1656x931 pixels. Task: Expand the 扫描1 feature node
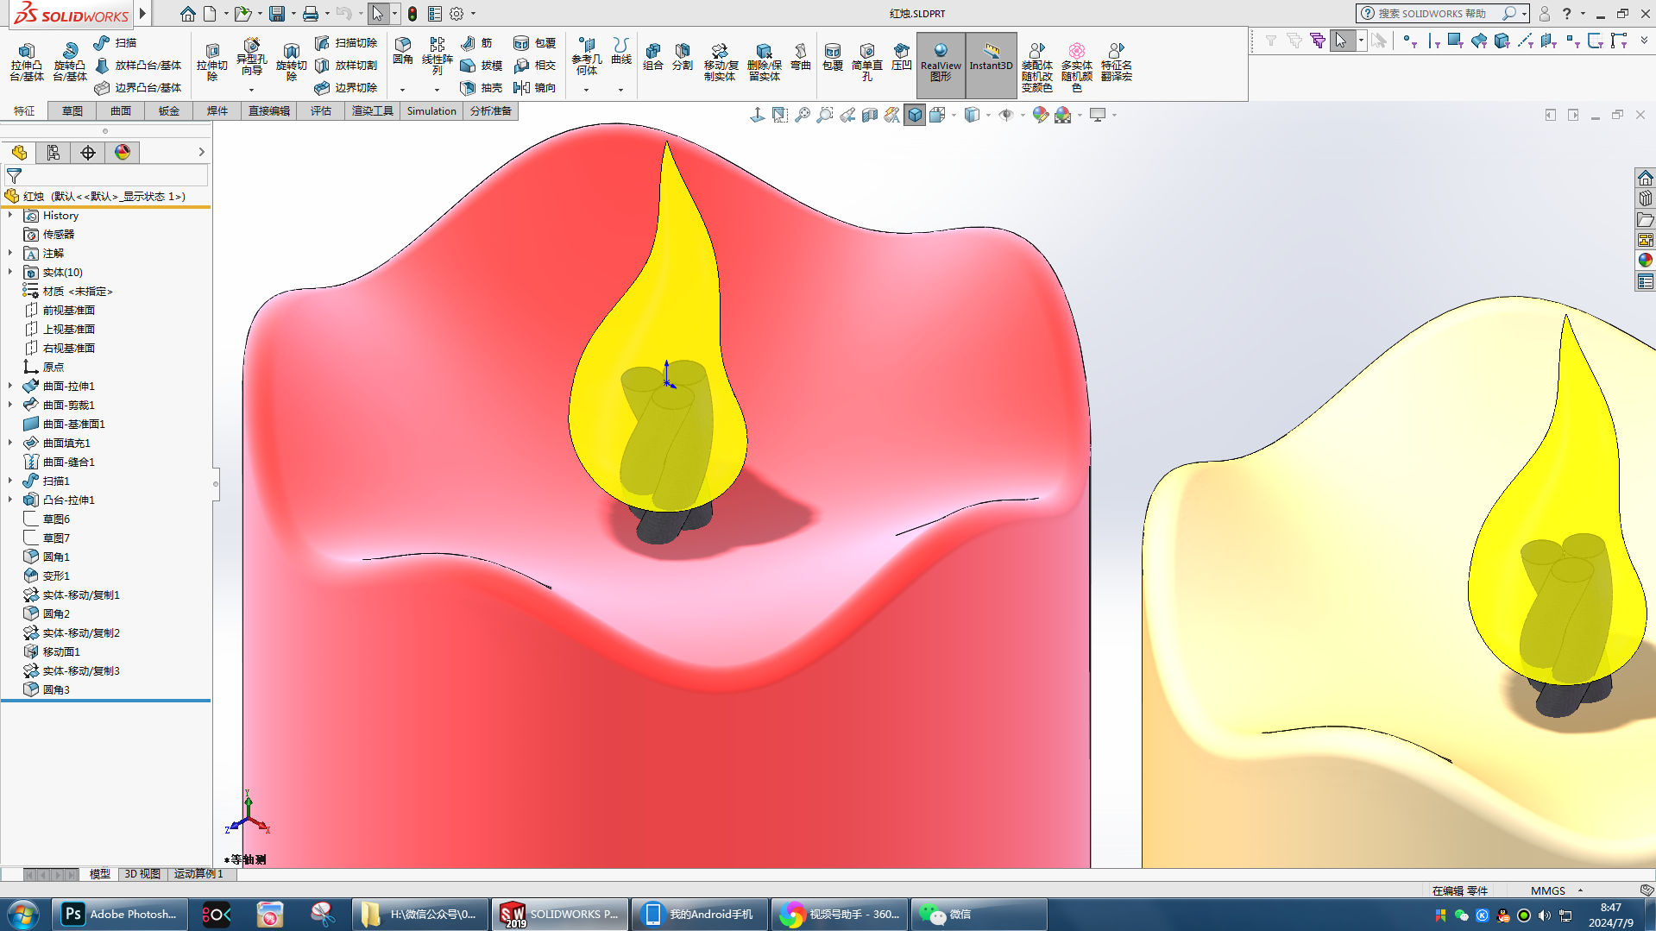[10, 481]
